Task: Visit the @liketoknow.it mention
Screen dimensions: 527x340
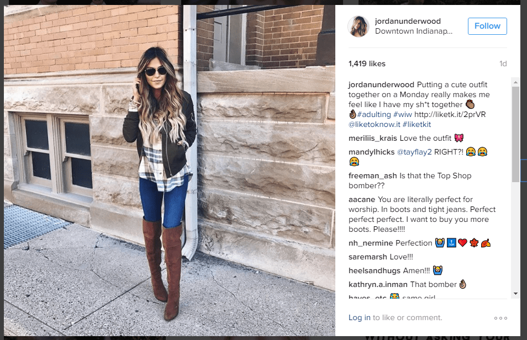Action: tap(375, 124)
